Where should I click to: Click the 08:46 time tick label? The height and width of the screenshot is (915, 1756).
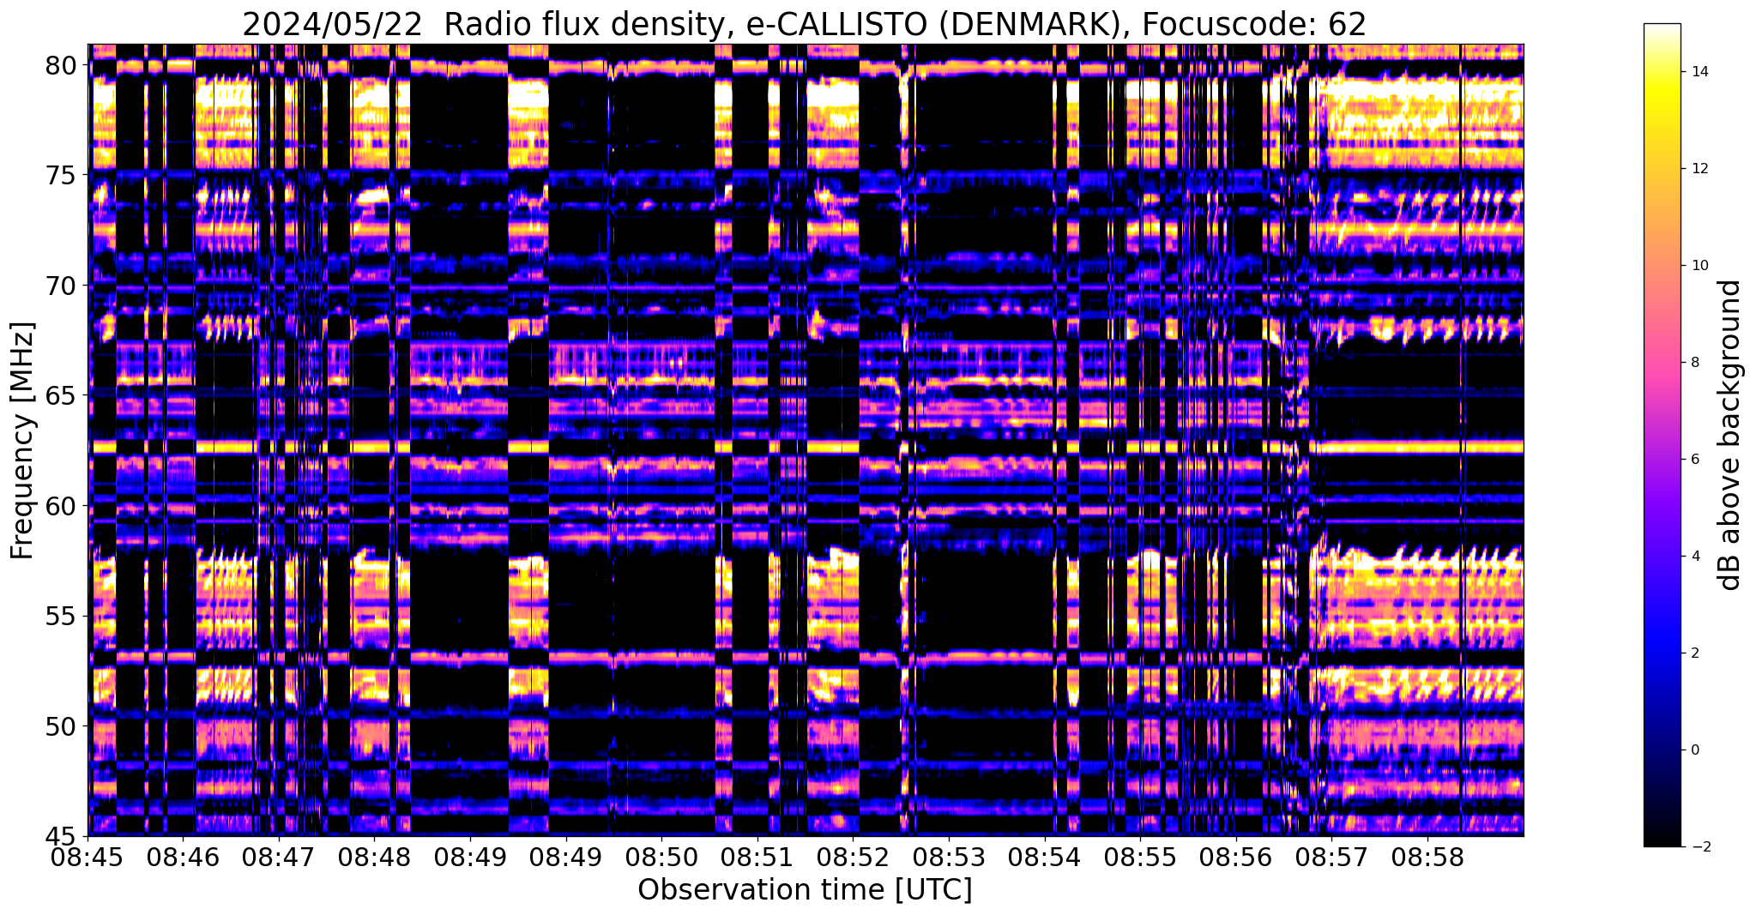[184, 858]
